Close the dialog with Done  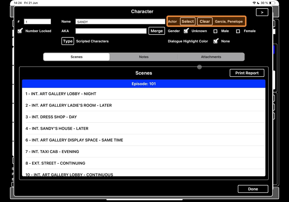pos(253,189)
